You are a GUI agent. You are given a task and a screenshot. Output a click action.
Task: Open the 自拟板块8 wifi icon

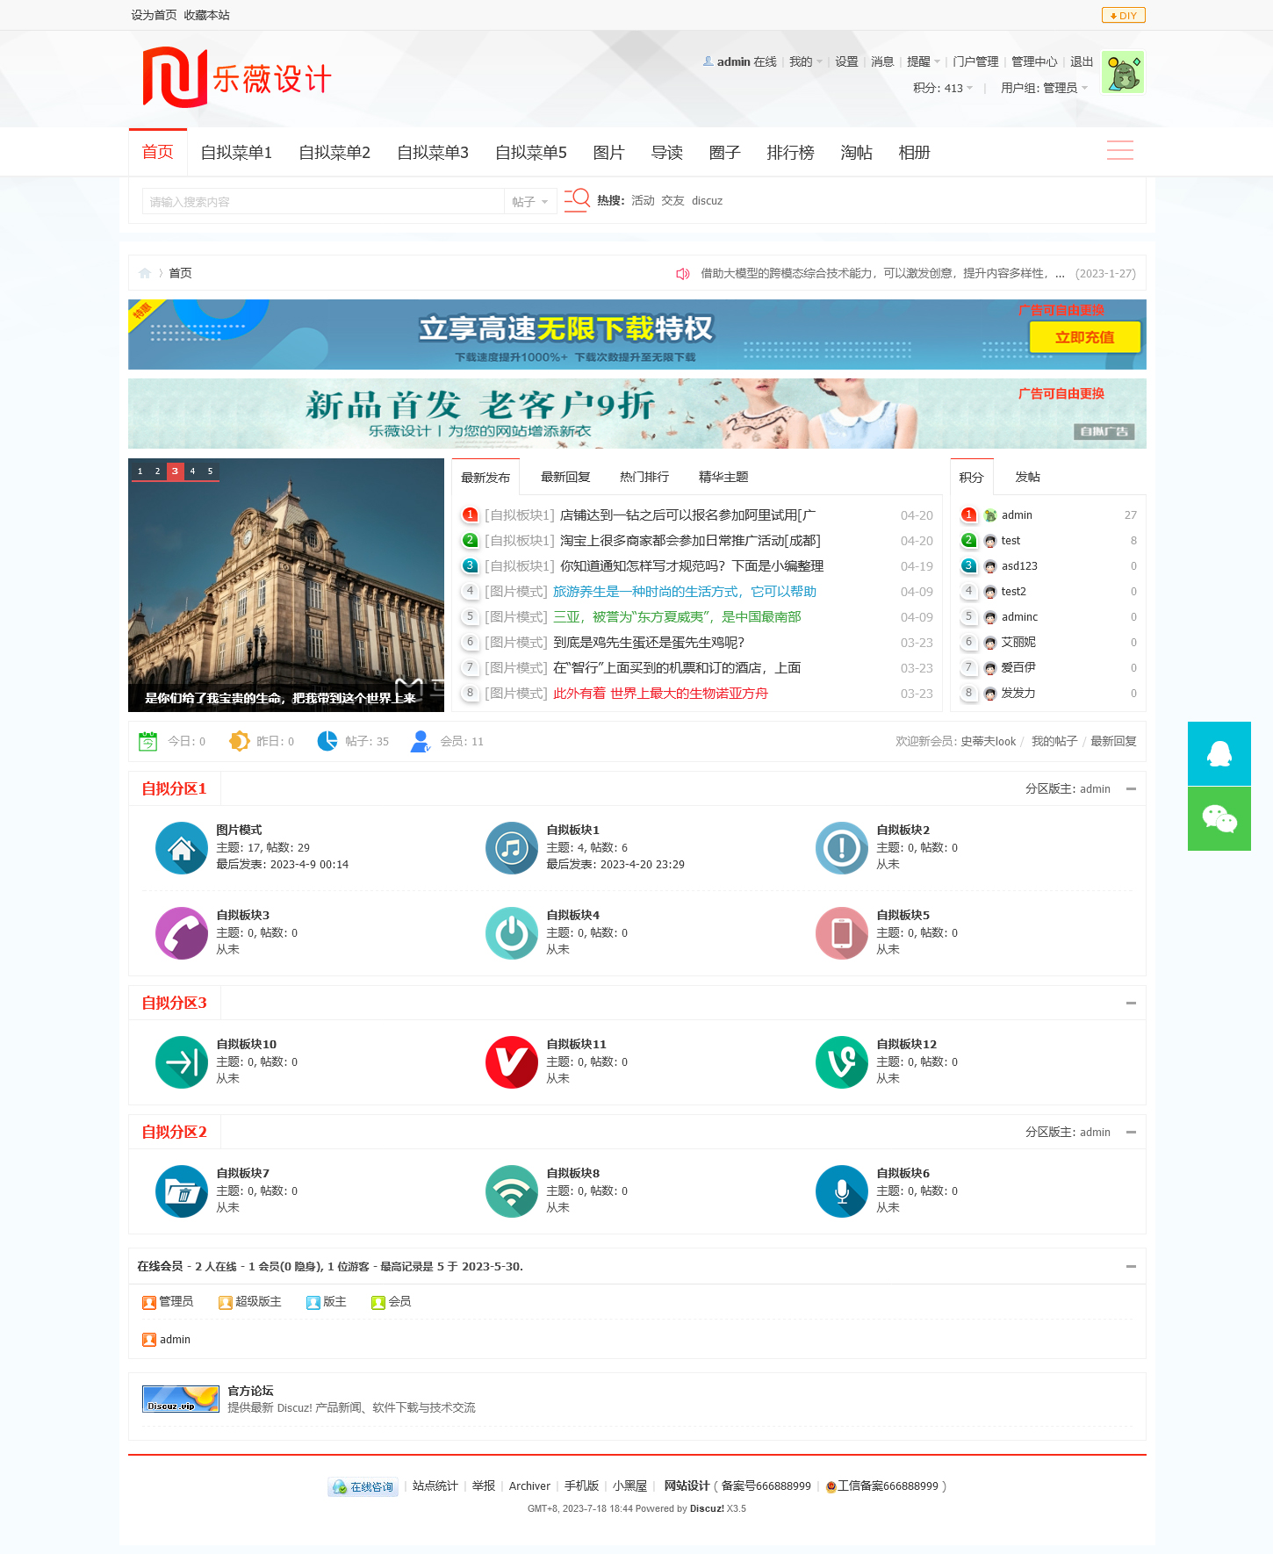pos(512,1191)
